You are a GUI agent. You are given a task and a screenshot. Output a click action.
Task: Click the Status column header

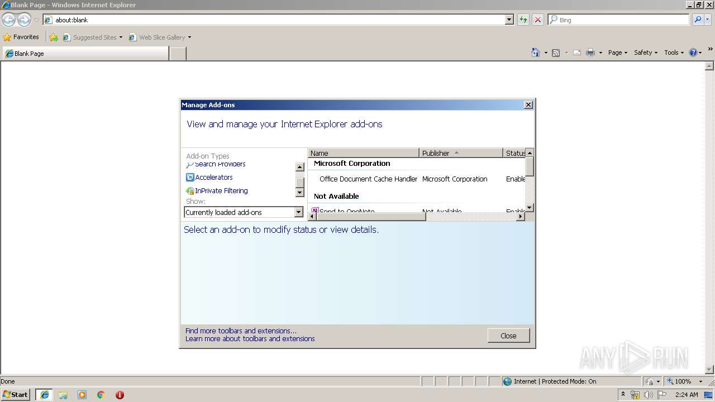pyautogui.click(x=514, y=153)
